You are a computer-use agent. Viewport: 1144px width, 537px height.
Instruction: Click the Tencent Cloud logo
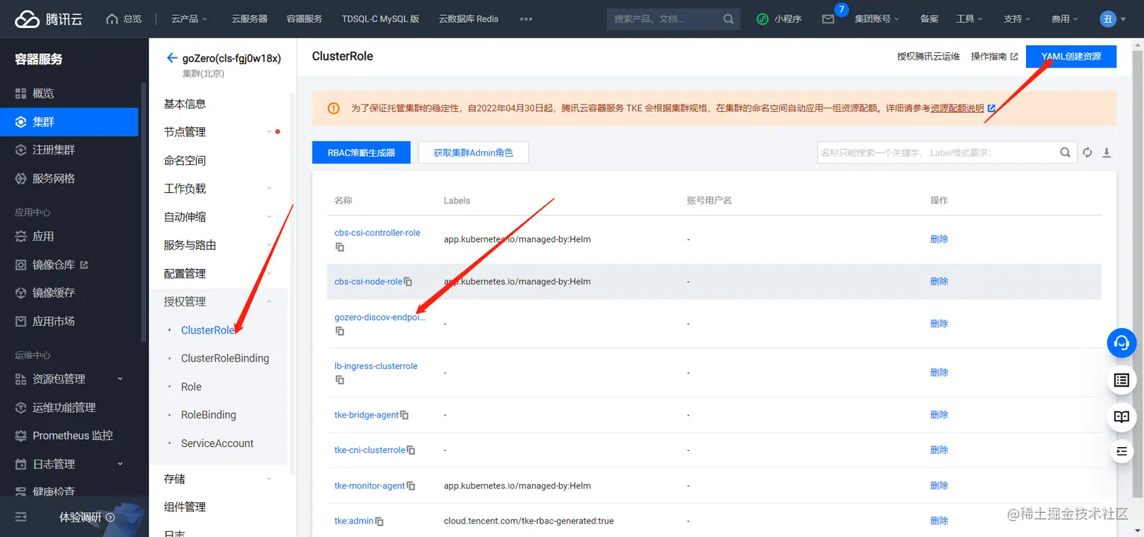[49, 19]
